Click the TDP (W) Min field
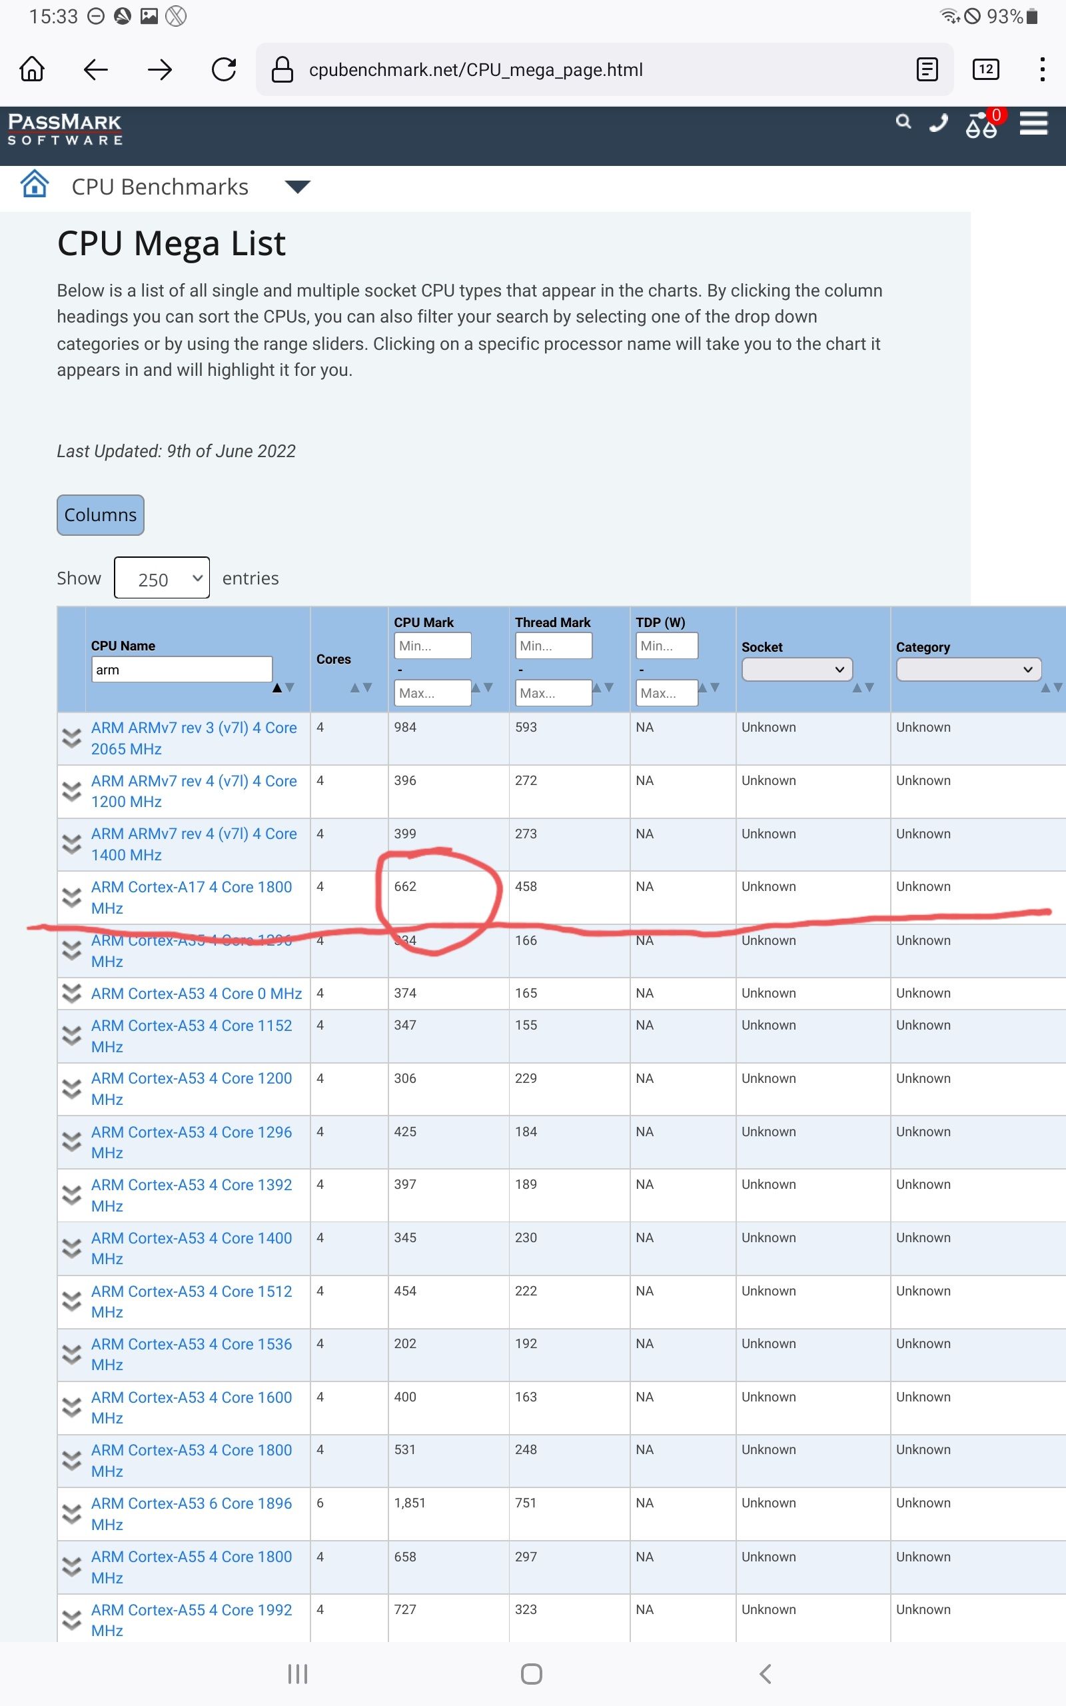This screenshot has width=1066, height=1706. 667,646
